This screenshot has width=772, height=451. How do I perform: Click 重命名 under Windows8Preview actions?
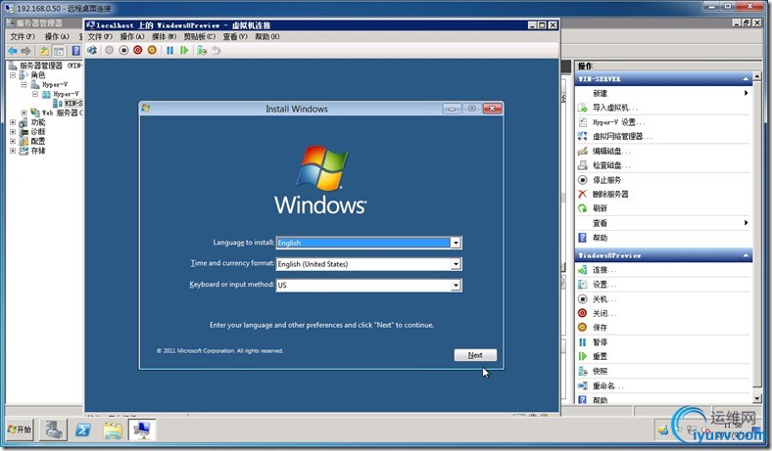coord(607,386)
